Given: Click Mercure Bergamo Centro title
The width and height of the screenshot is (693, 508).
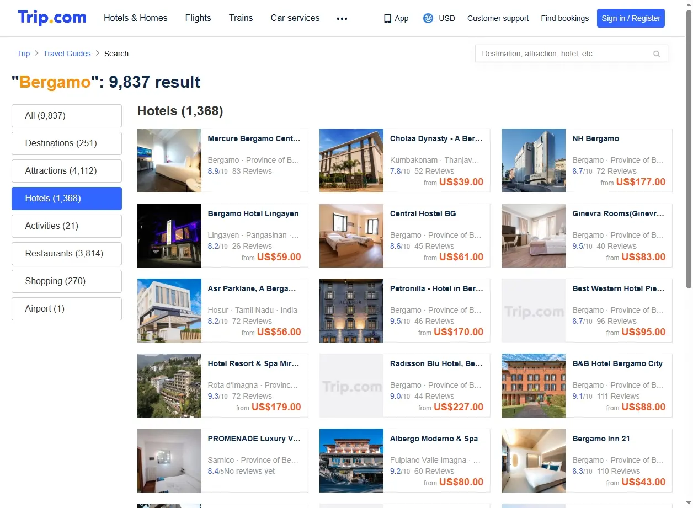Looking at the screenshot, I should (254, 139).
